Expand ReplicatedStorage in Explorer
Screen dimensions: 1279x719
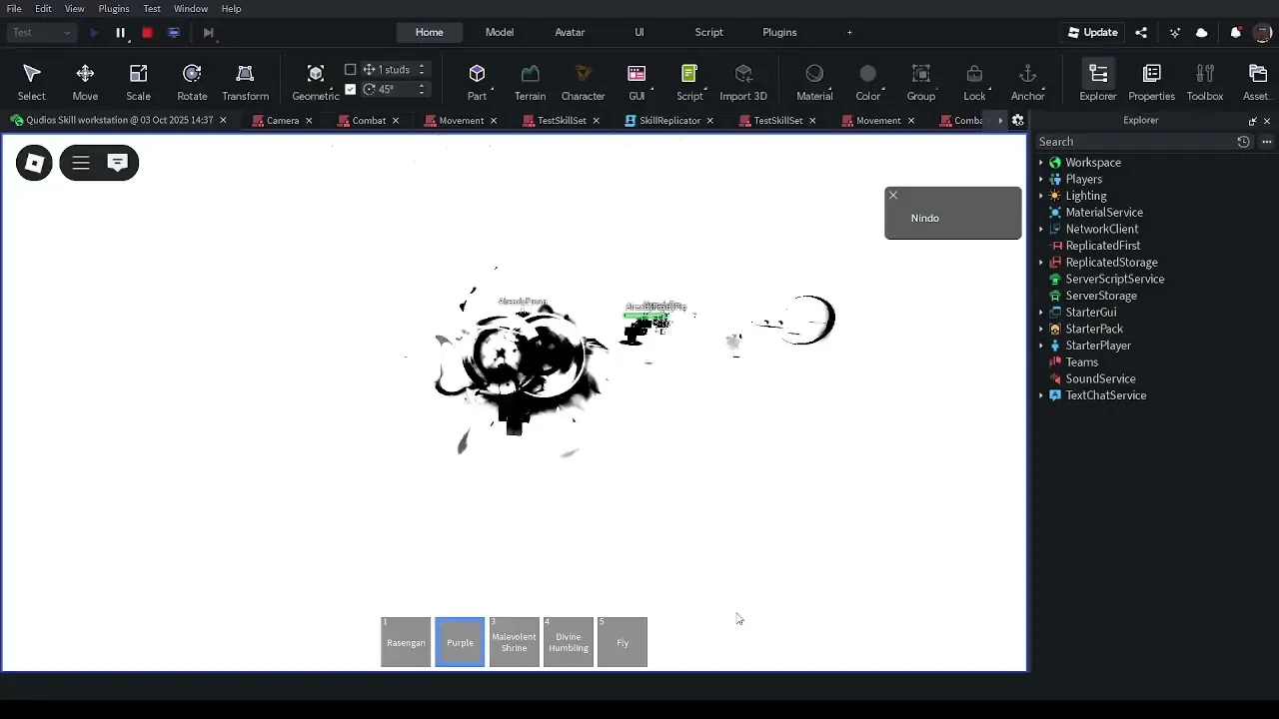(x=1041, y=263)
